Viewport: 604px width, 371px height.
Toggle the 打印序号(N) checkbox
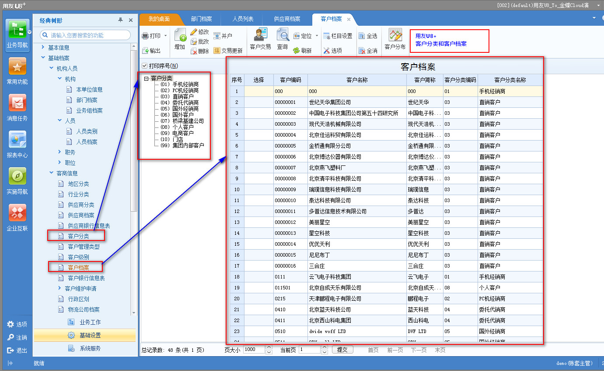pos(145,66)
